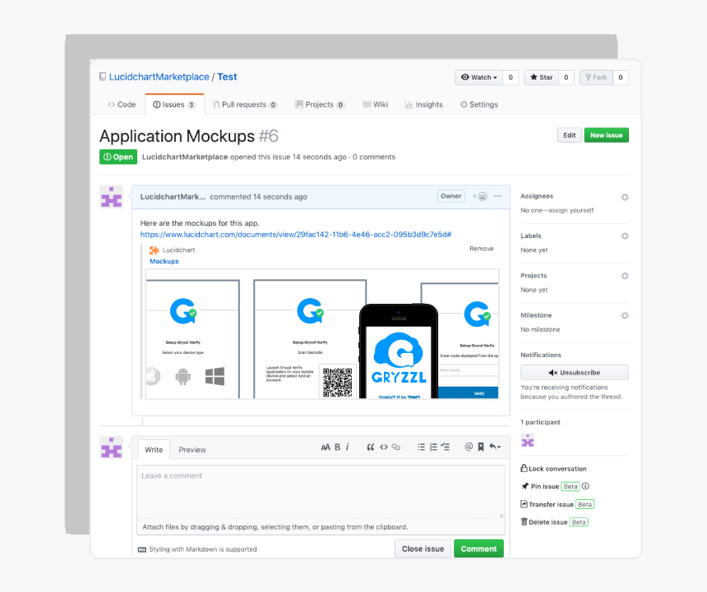Open the Insights tab

click(424, 104)
